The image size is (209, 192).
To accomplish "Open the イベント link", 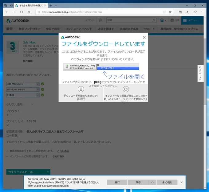I will (90, 20).
